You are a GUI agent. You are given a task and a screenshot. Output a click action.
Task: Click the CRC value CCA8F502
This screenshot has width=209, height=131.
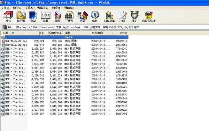click(122, 56)
